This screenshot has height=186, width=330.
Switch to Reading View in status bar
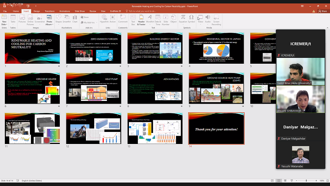tap(285, 181)
